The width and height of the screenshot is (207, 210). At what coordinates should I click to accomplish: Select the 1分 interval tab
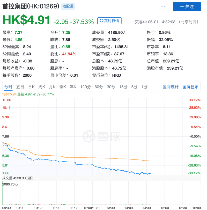click(144, 87)
